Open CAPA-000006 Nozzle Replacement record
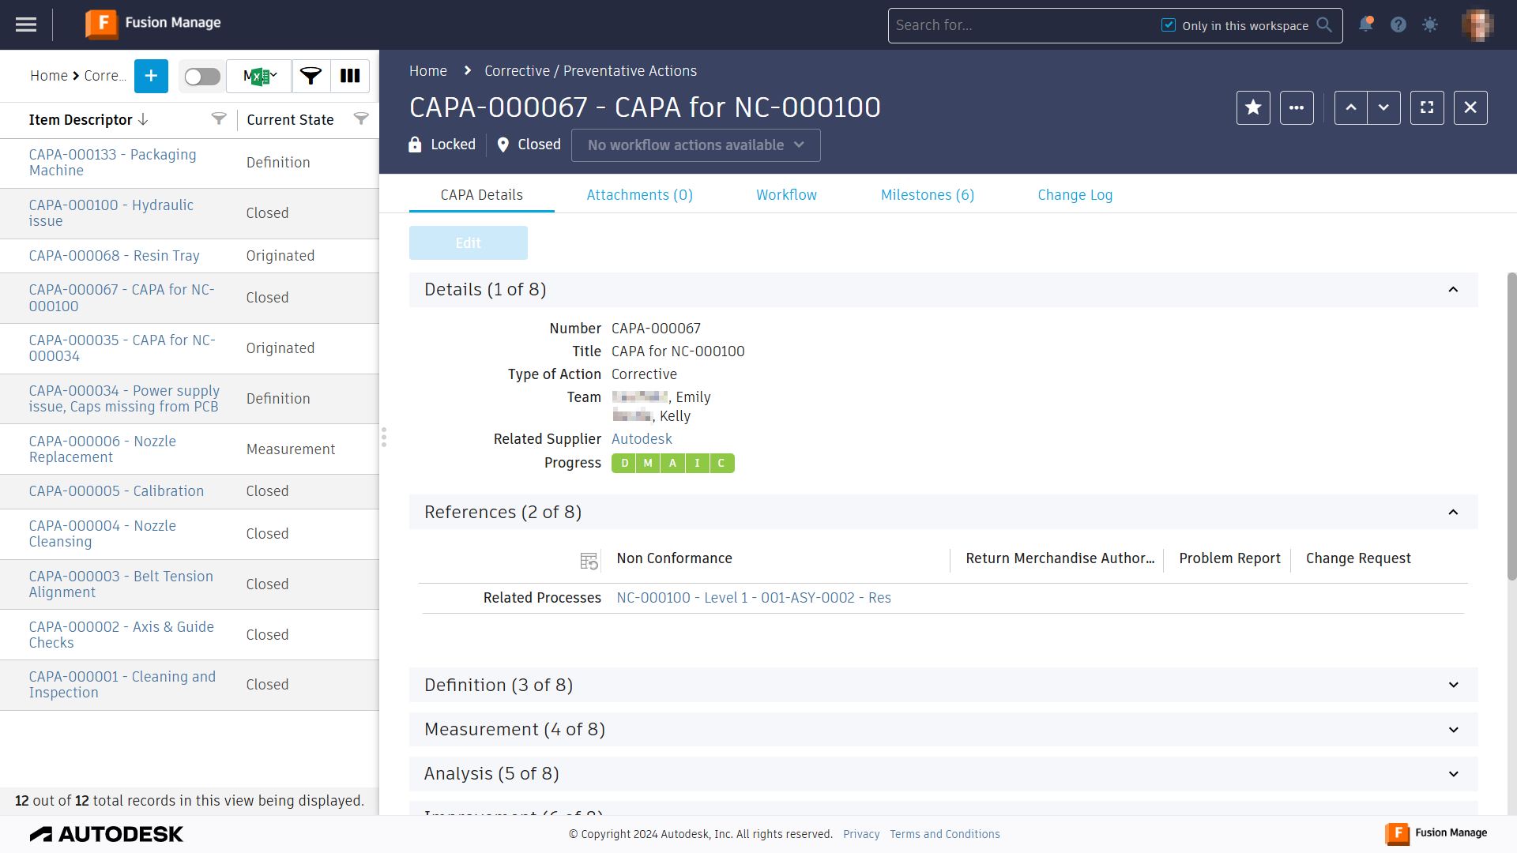This screenshot has width=1517, height=853. [103, 449]
